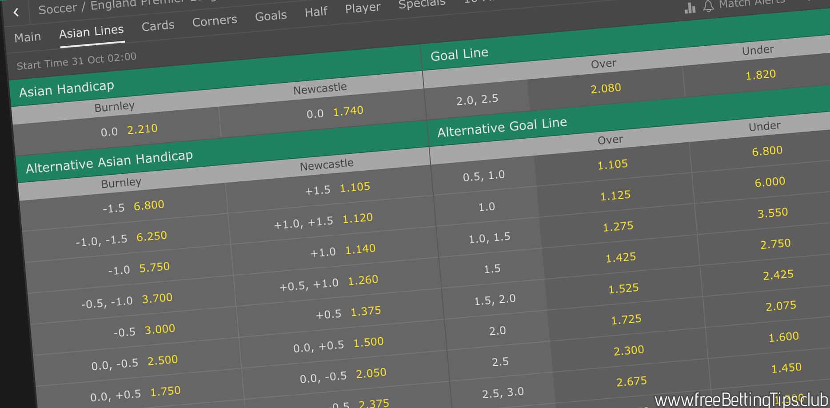
Task: Go to the Goals tab
Action: point(271,16)
